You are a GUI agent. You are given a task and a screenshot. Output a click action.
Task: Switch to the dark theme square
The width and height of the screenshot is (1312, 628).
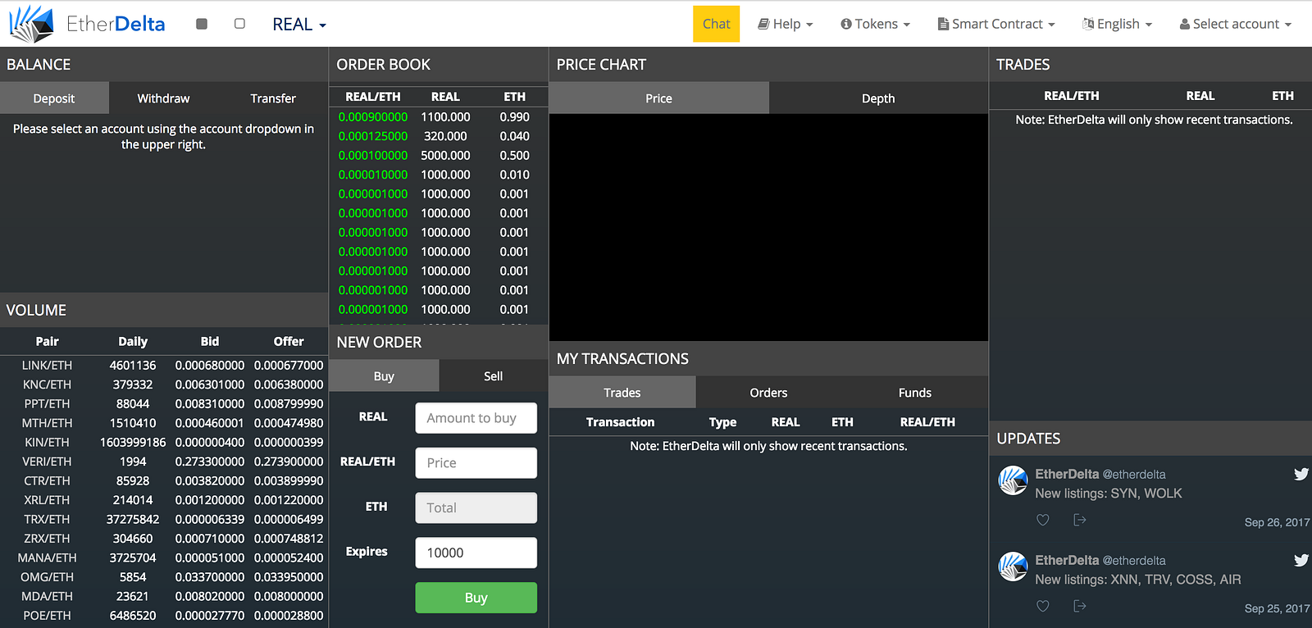[202, 24]
